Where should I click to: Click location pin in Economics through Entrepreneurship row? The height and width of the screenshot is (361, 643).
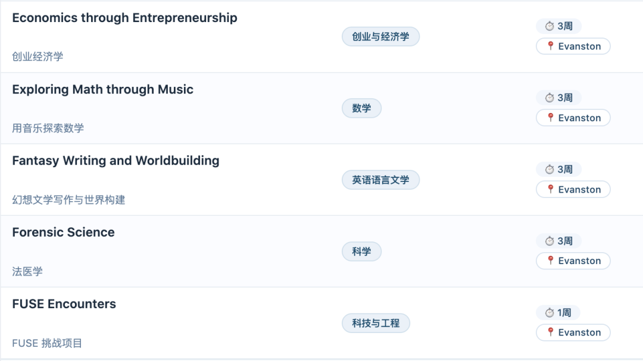click(551, 46)
